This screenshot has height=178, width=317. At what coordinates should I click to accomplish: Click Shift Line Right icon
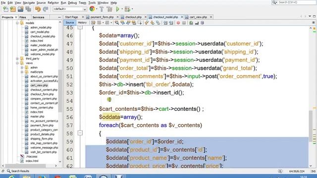click(x=171, y=23)
